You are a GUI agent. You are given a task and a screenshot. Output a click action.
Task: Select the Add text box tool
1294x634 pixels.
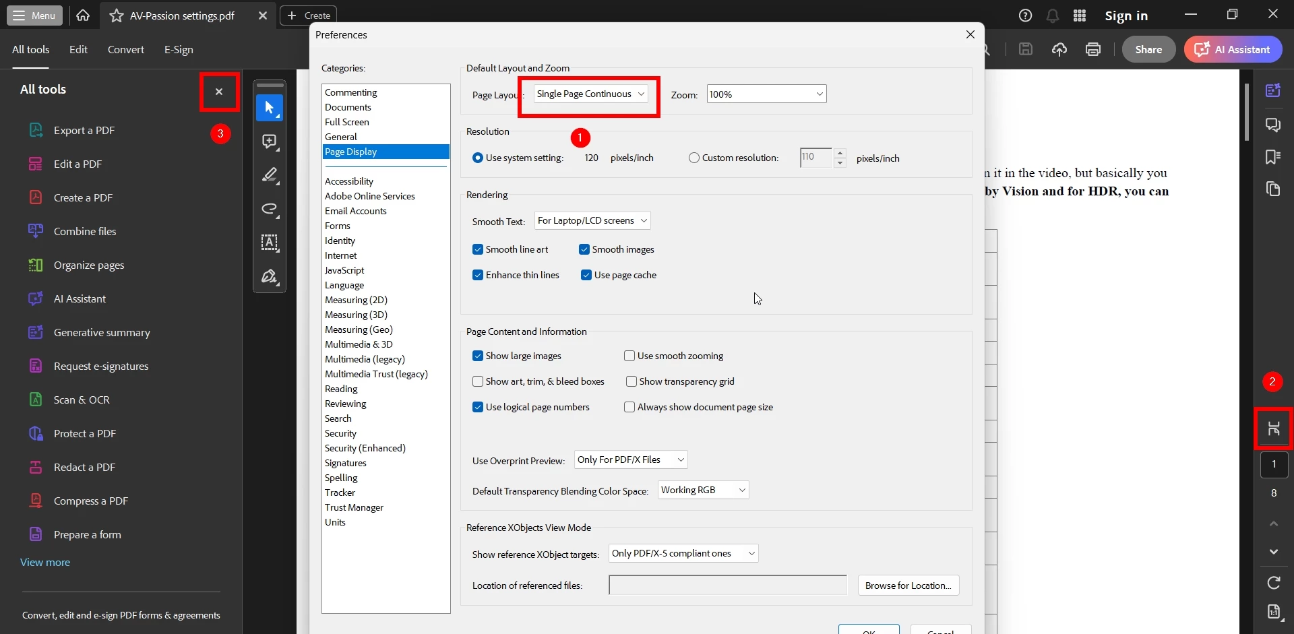point(270,243)
